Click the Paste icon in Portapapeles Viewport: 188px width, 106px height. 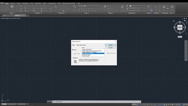[164, 6]
